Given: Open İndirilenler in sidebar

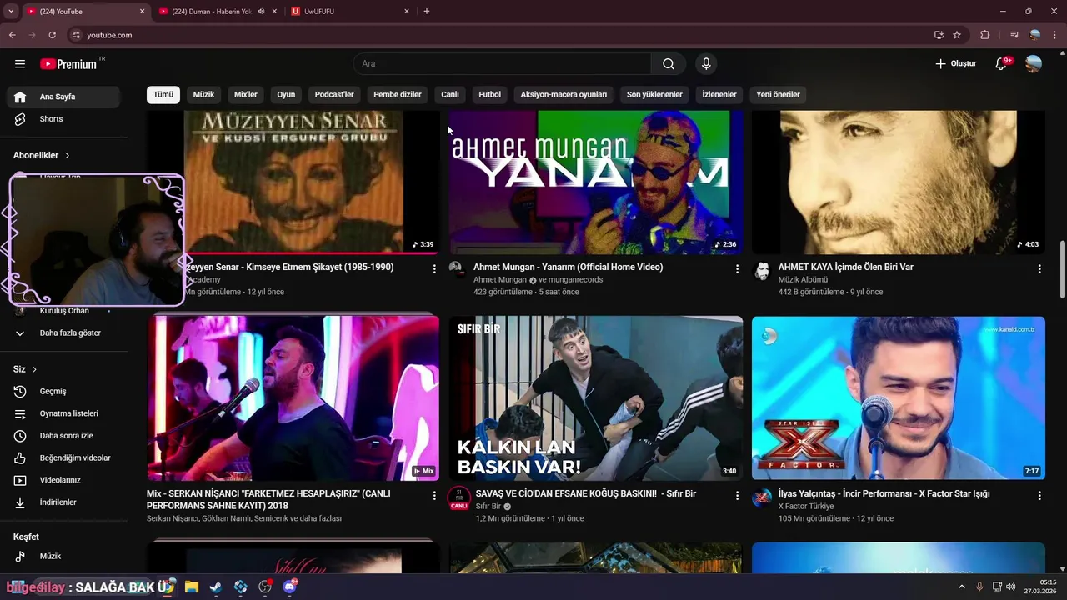Looking at the screenshot, I should click(63, 502).
